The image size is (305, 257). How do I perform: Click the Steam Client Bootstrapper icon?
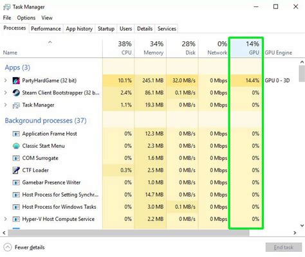click(x=16, y=93)
